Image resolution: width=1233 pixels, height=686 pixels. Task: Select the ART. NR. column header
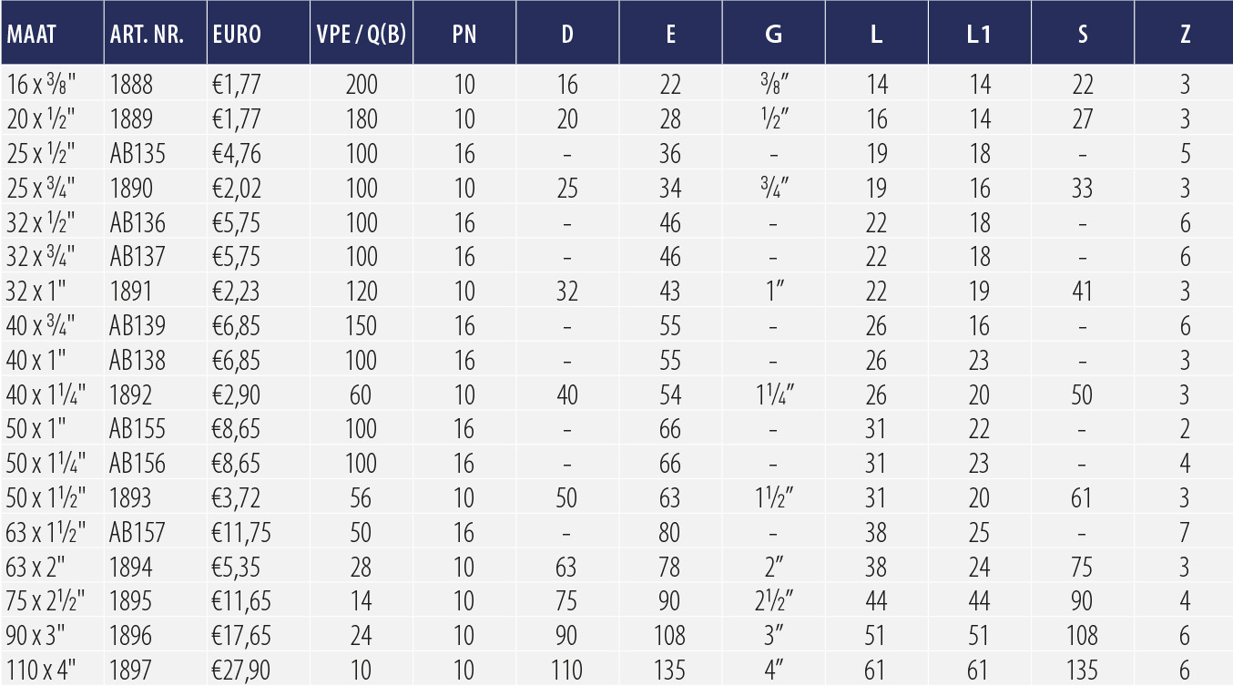tap(147, 35)
